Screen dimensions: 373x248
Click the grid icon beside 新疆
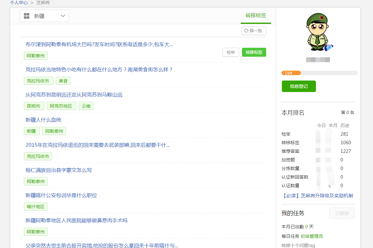27,16
